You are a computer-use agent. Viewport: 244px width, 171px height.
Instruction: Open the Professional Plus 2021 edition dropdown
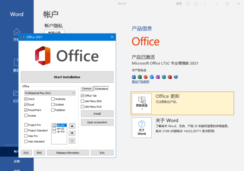coord(50,93)
